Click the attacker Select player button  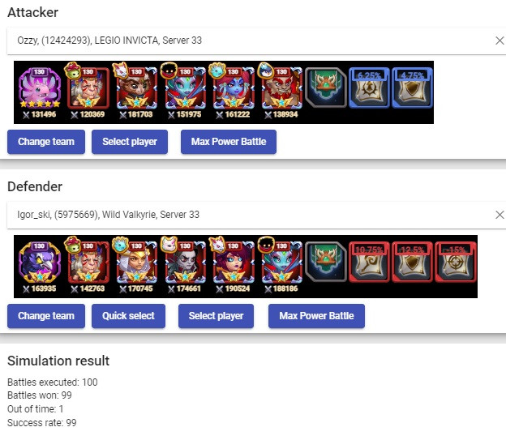[x=130, y=142]
